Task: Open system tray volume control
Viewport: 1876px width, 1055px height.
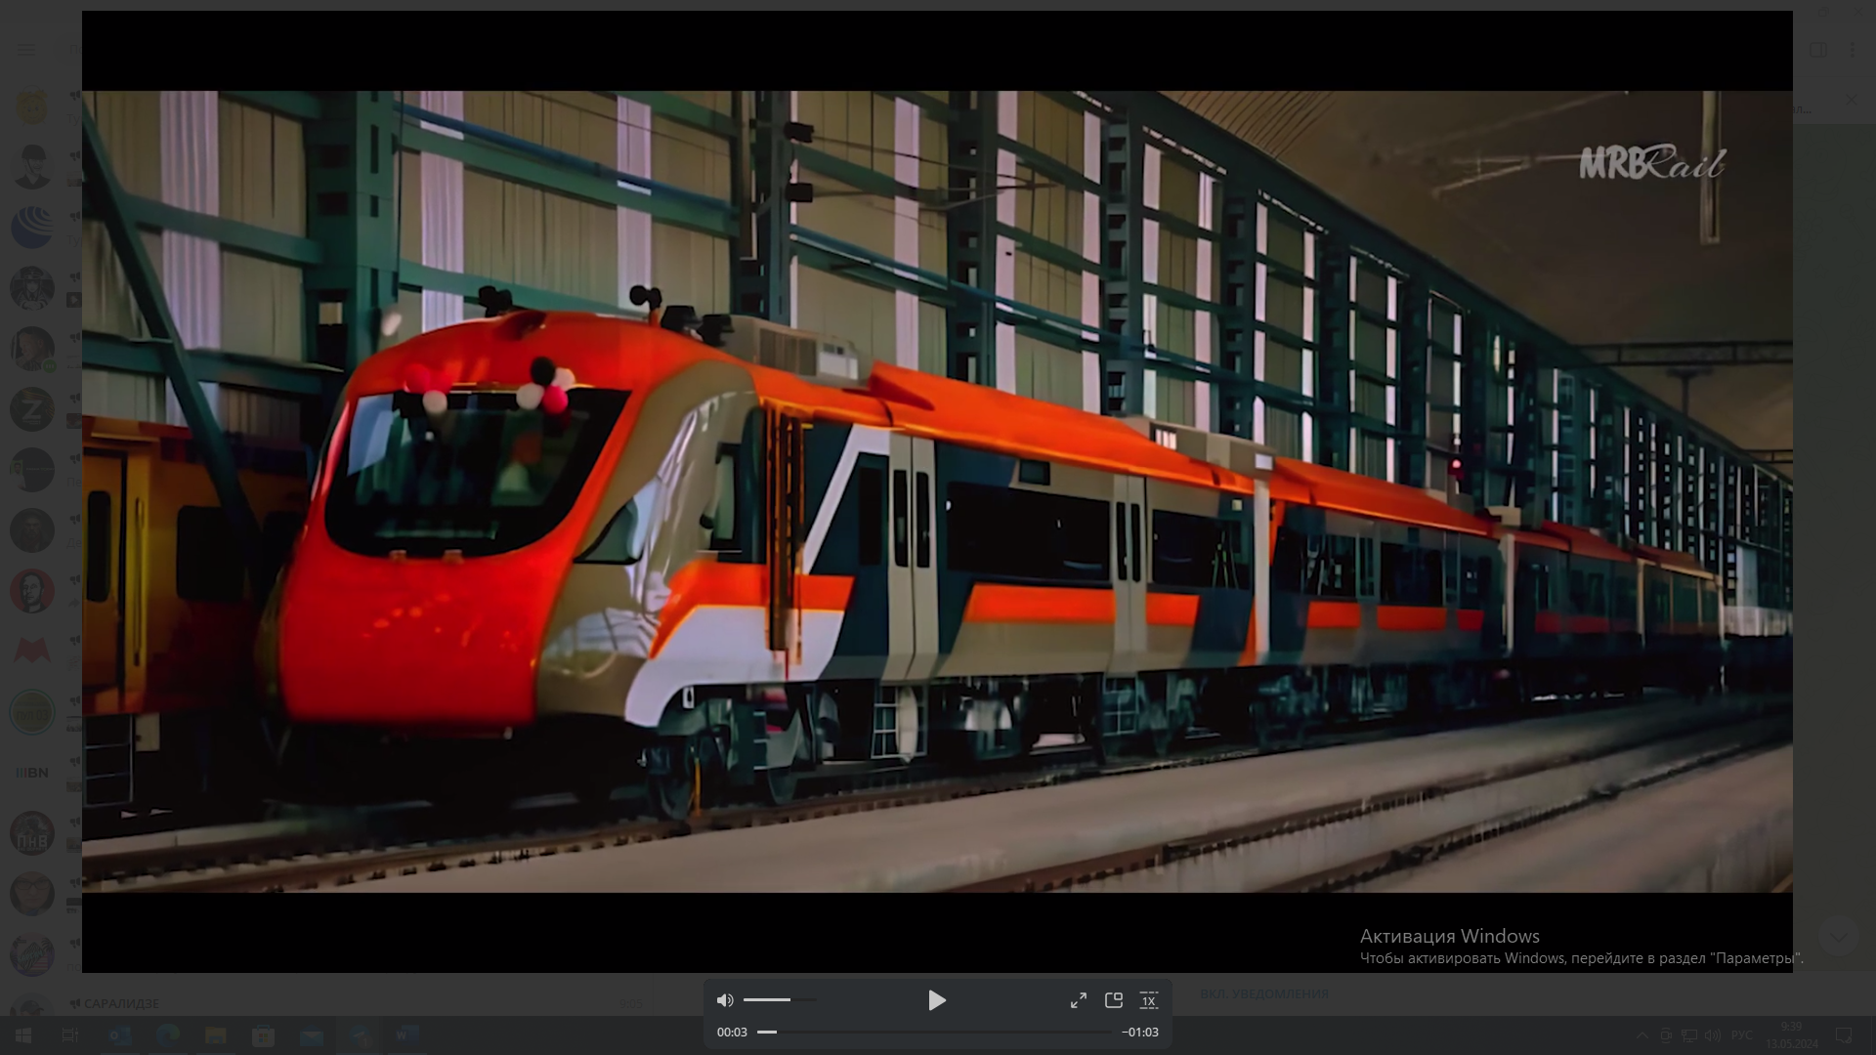Action: [x=1713, y=1035]
